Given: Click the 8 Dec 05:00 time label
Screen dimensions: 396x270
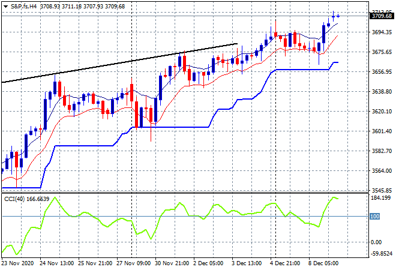Looking at the screenshot, I should click(x=323, y=263).
